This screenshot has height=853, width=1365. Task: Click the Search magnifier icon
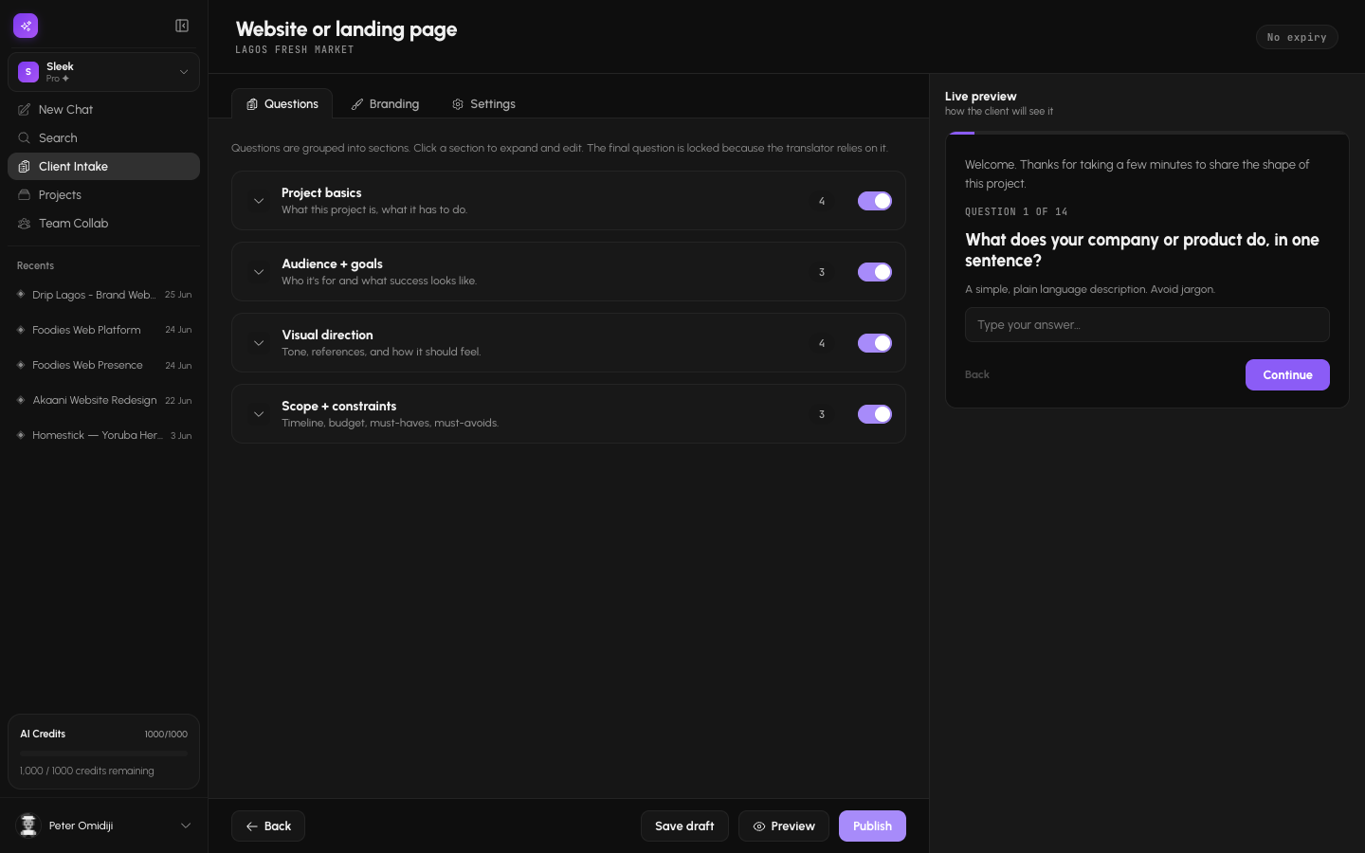pyautogui.click(x=25, y=138)
